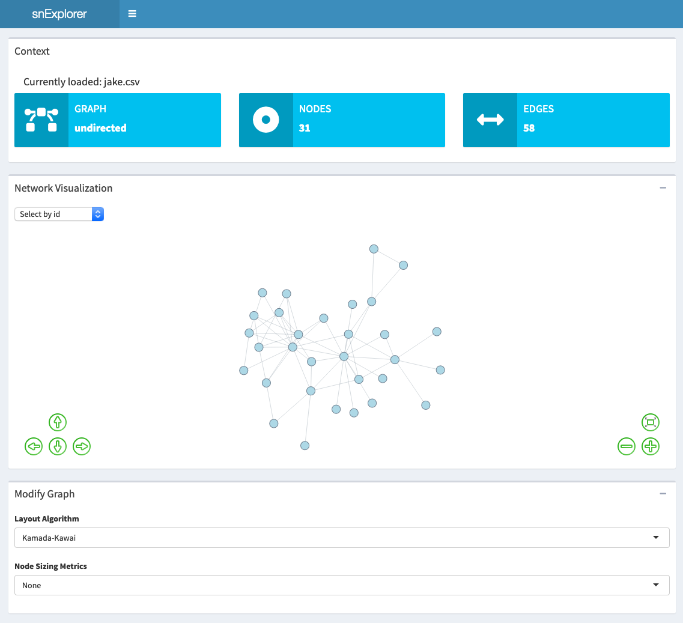Image resolution: width=683 pixels, height=623 pixels.
Task: Move network view left arrow
Action: point(34,446)
